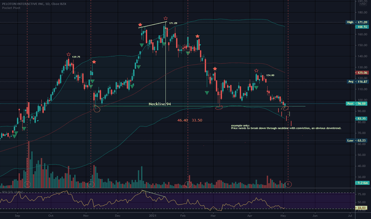Image resolution: width=371 pixels, height=219 pixels.
Task: Click the red 125.06 moving average tag
Action: [x=362, y=73]
